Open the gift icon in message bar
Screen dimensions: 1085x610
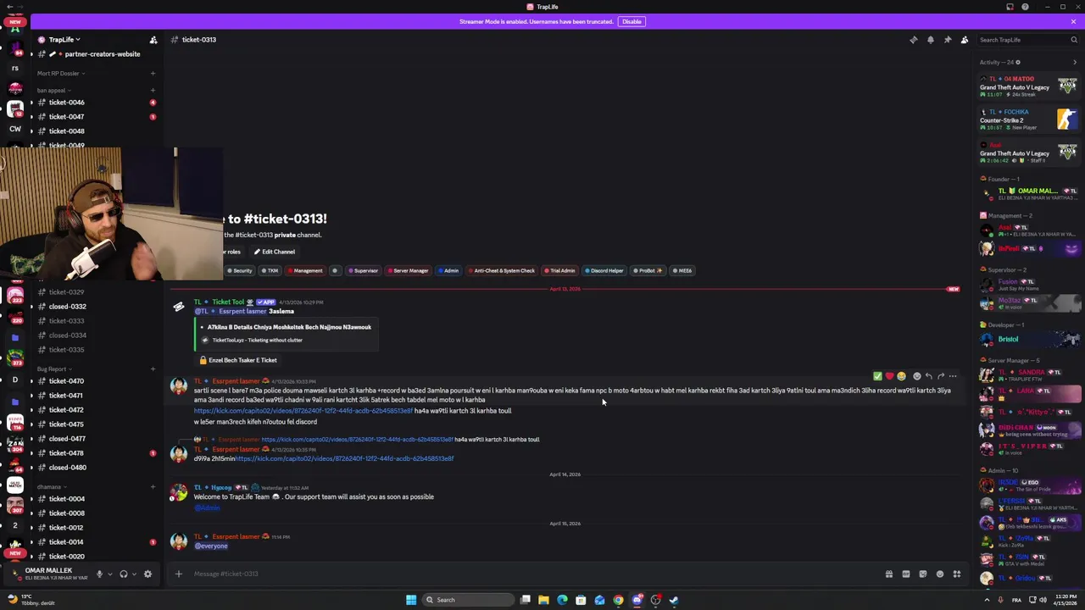[x=888, y=574]
